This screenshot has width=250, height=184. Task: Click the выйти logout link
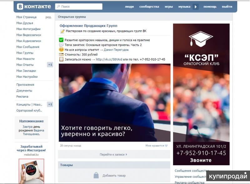click(227, 7)
